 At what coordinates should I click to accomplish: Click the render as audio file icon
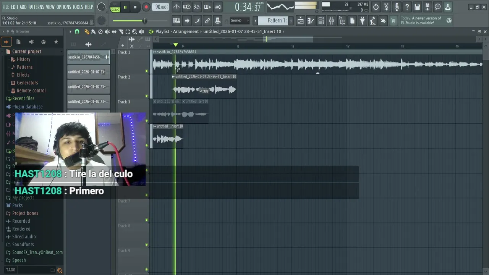[x=427, y=7]
